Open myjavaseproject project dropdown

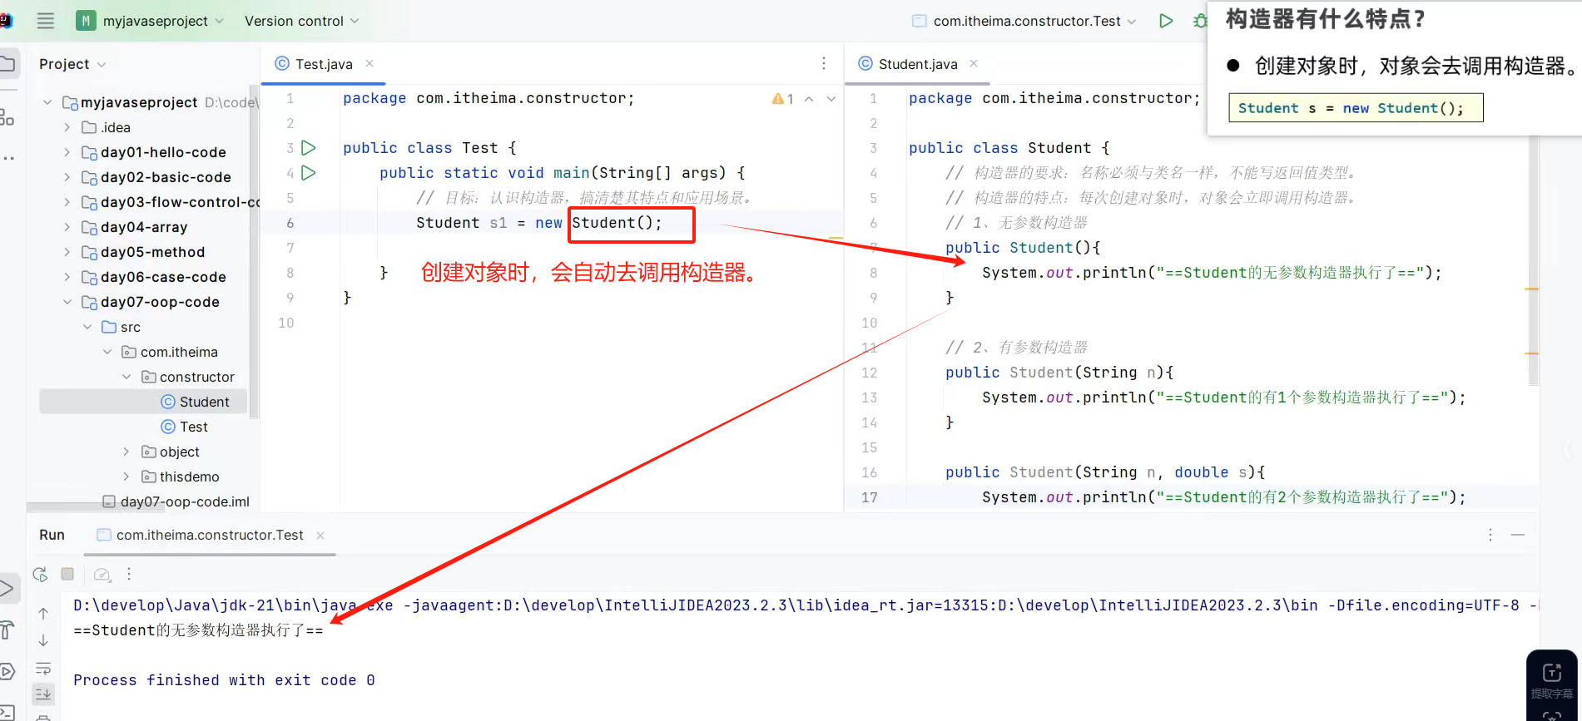pyautogui.click(x=150, y=21)
